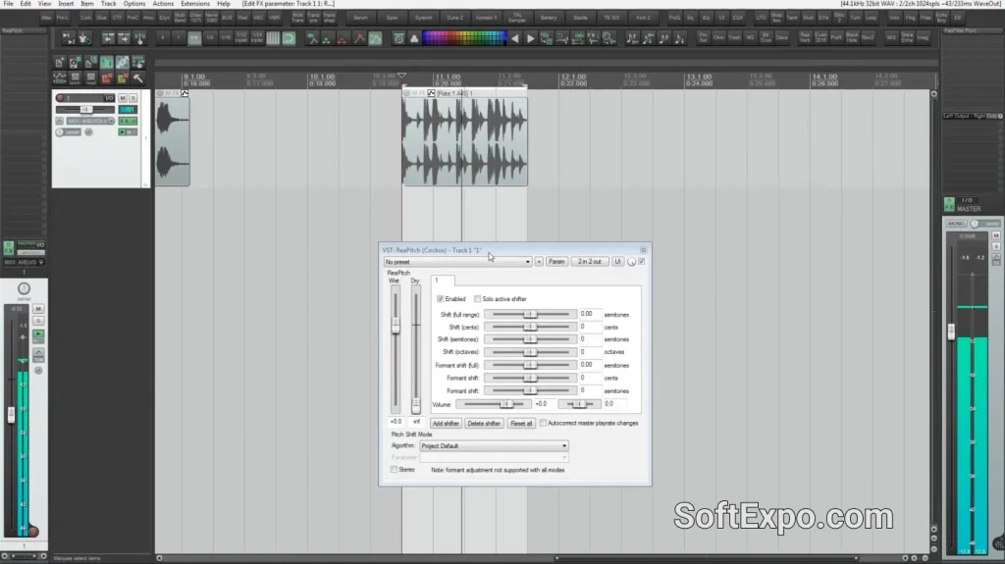Click the 1/4 grid division button
Viewport: 1005px width, 564px height.
coord(194,38)
